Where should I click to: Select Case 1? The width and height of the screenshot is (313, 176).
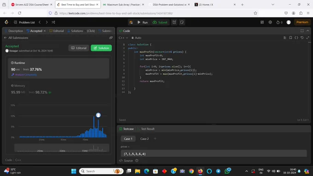(x=128, y=139)
